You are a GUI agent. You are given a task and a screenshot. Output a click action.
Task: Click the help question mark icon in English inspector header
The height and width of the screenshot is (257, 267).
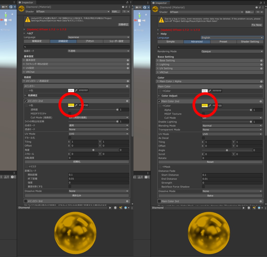[x=257, y=8]
